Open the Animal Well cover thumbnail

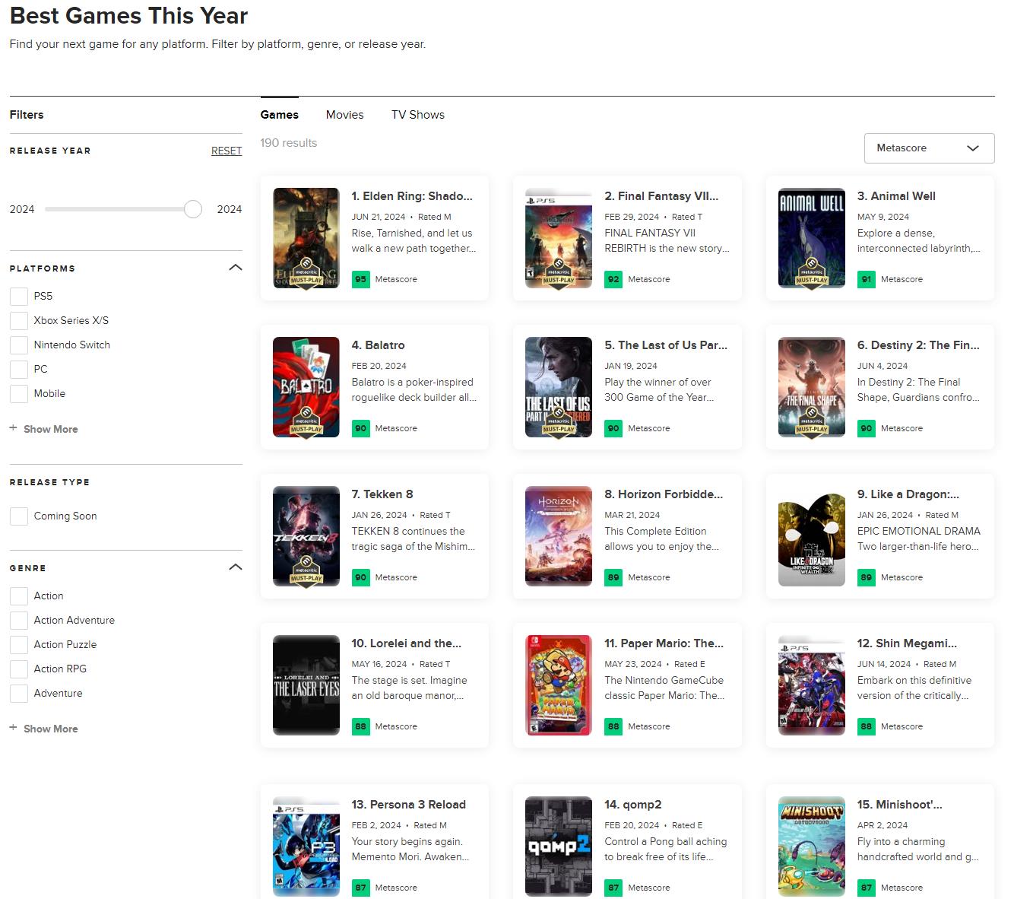tap(811, 228)
